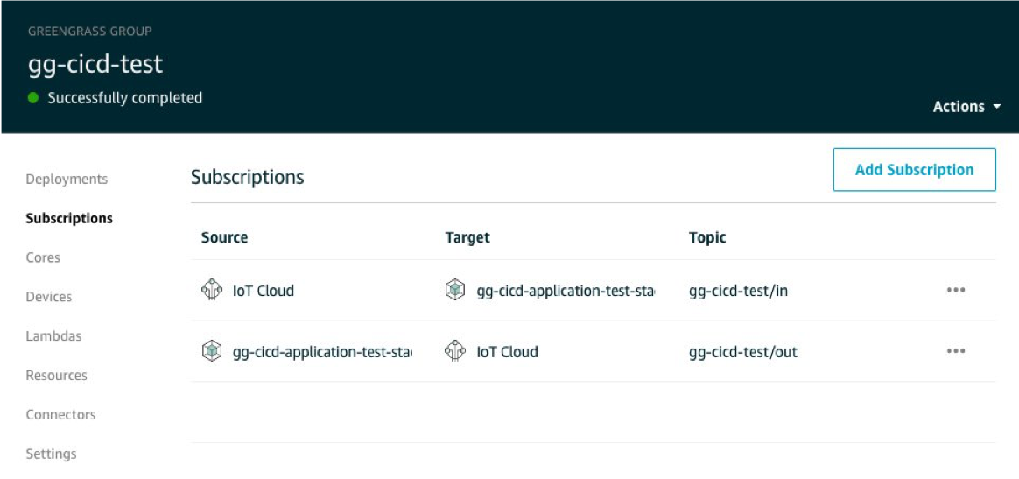1019x479 pixels.
Task: Click the Add Subscription button
Action: click(x=914, y=170)
